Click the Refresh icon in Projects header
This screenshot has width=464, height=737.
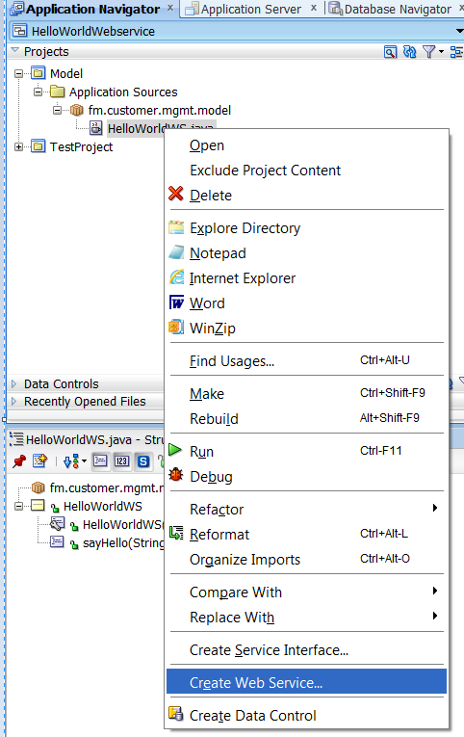409,52
